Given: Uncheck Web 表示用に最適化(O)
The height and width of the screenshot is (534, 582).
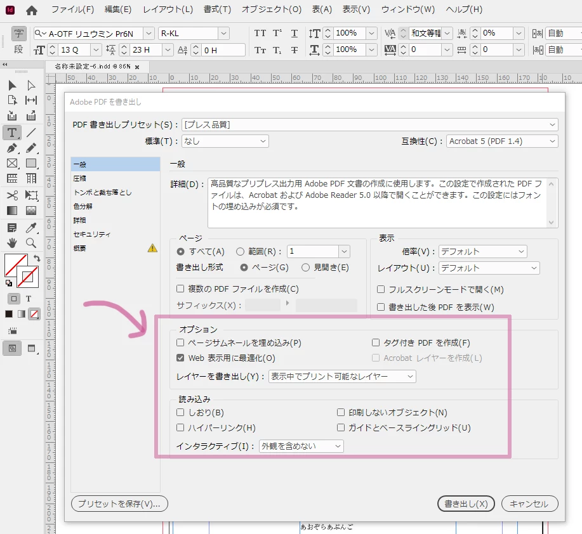Looking at the screenshot, I should [x=180, y=358].
